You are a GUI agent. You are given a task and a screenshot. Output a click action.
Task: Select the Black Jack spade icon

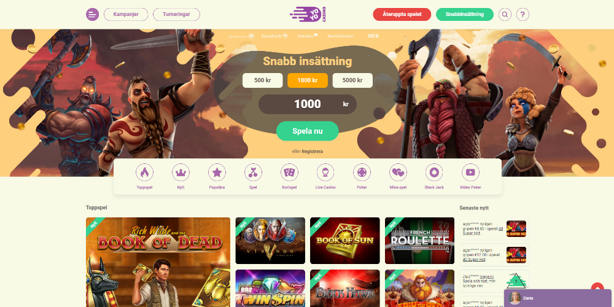click(434, 173)
